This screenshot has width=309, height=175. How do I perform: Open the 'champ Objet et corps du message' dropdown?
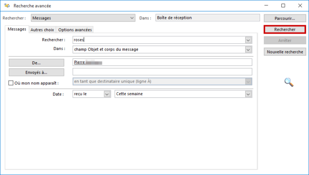click(x=162, y=50)
